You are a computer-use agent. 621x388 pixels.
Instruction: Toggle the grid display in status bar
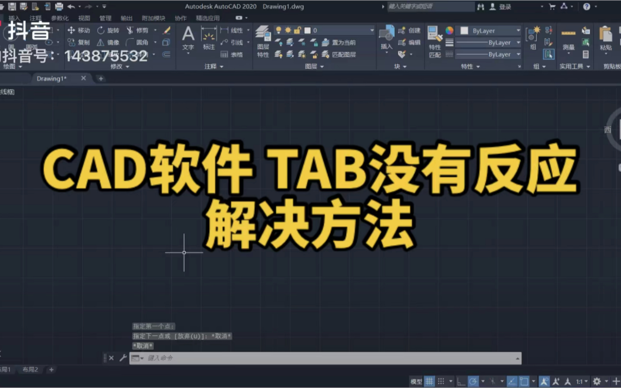pyautogui.click(x=429, y=381)
